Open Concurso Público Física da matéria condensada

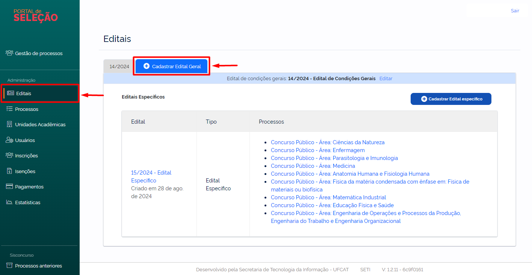click(370, 185)
